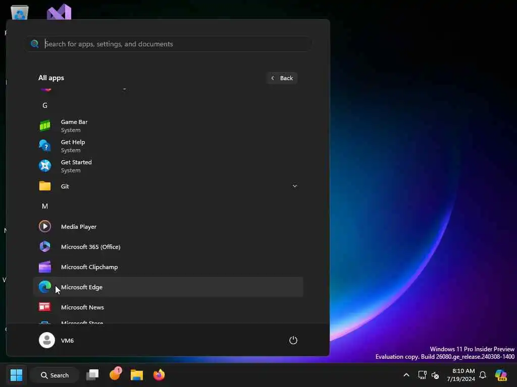Open taskbar Search box
The height and width of the screenshot is (387, 517).
55,375
